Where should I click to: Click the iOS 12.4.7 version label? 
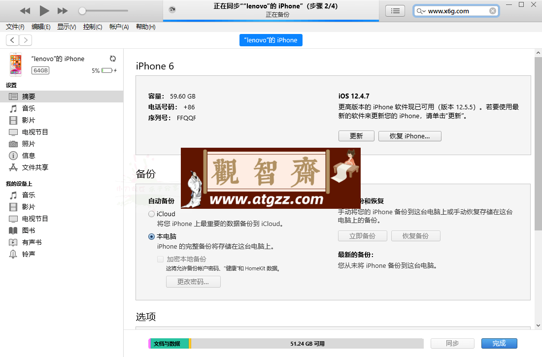click(354, 96)
